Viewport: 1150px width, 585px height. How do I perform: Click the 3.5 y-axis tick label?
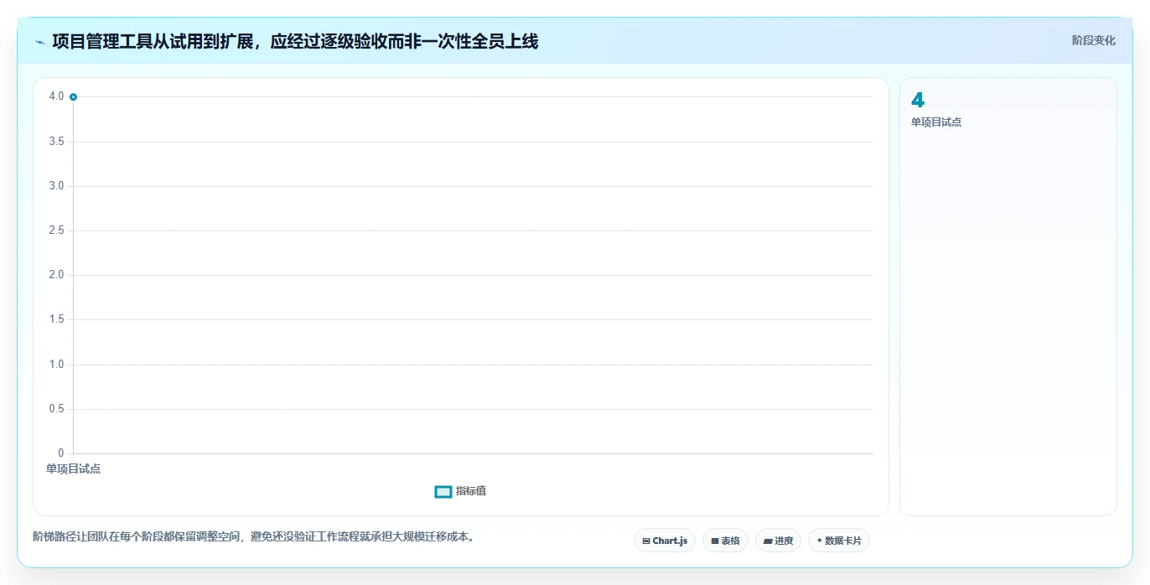pos(56,142)
